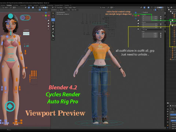Toggle the Rotation X lock
The height and width of the screenshot is (132, 176).
click(x=161, y=24)
